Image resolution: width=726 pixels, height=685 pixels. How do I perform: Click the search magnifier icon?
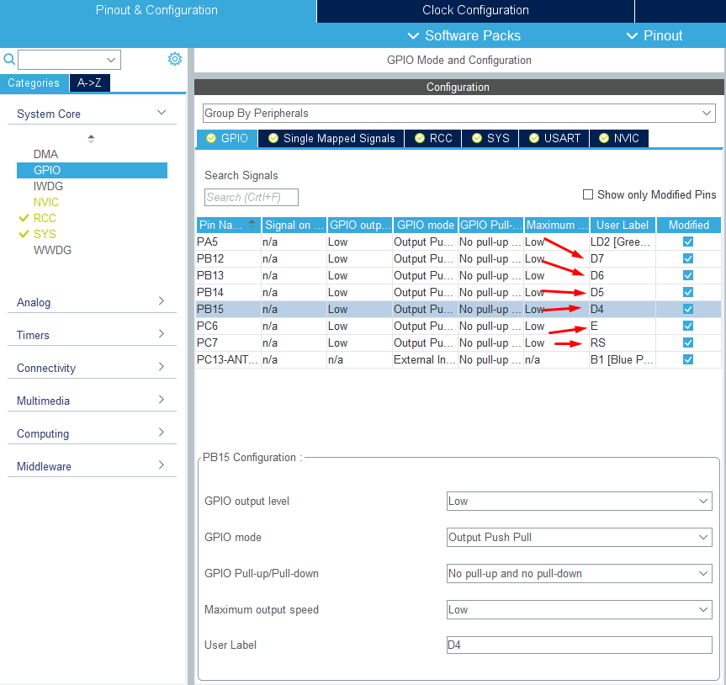pyautogui.click(x=9, y=59)
